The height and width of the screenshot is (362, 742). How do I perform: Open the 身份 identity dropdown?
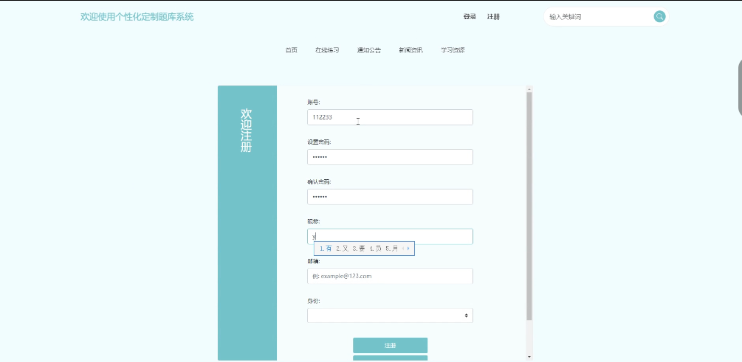click(x=390, y=316)
